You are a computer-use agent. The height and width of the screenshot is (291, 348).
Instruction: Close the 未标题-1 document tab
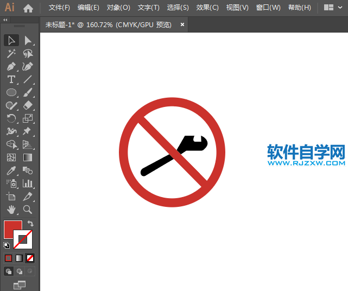(182, 24)
